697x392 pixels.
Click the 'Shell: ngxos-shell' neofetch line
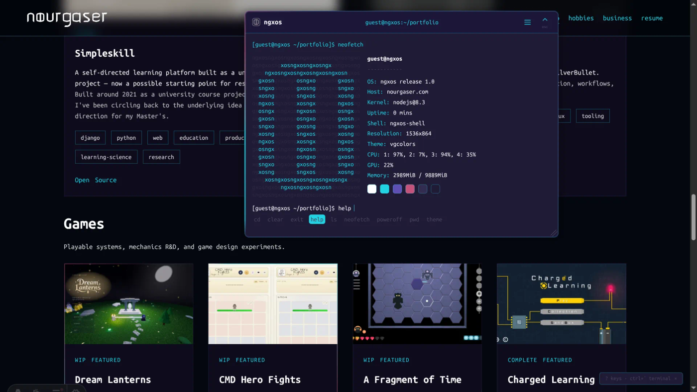click(396, 123)
